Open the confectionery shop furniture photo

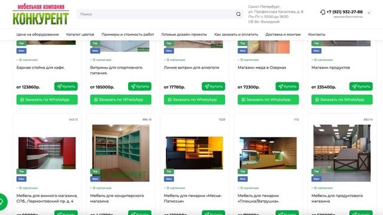[x=121, y=153]
